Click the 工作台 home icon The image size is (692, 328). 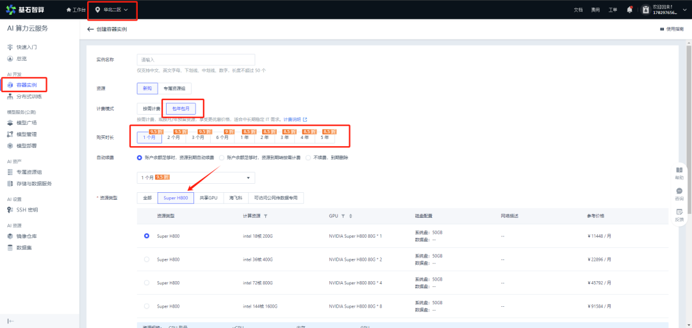pos(69,10)
